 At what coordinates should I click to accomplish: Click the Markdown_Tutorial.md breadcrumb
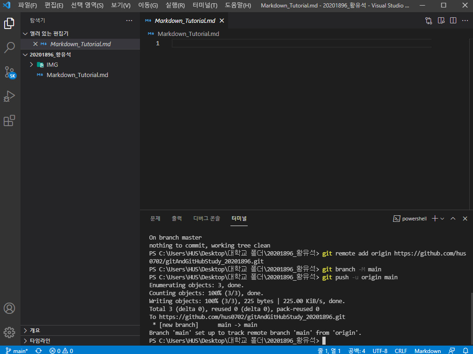click(x=188, y=34)
